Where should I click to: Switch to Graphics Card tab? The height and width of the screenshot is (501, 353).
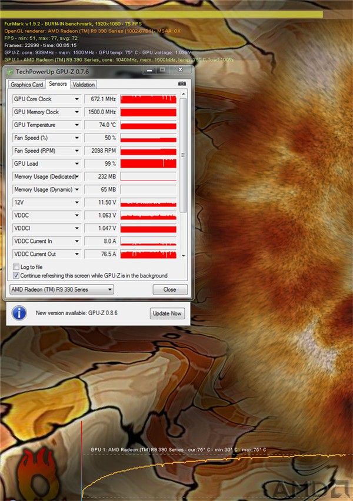coord(26,85)
